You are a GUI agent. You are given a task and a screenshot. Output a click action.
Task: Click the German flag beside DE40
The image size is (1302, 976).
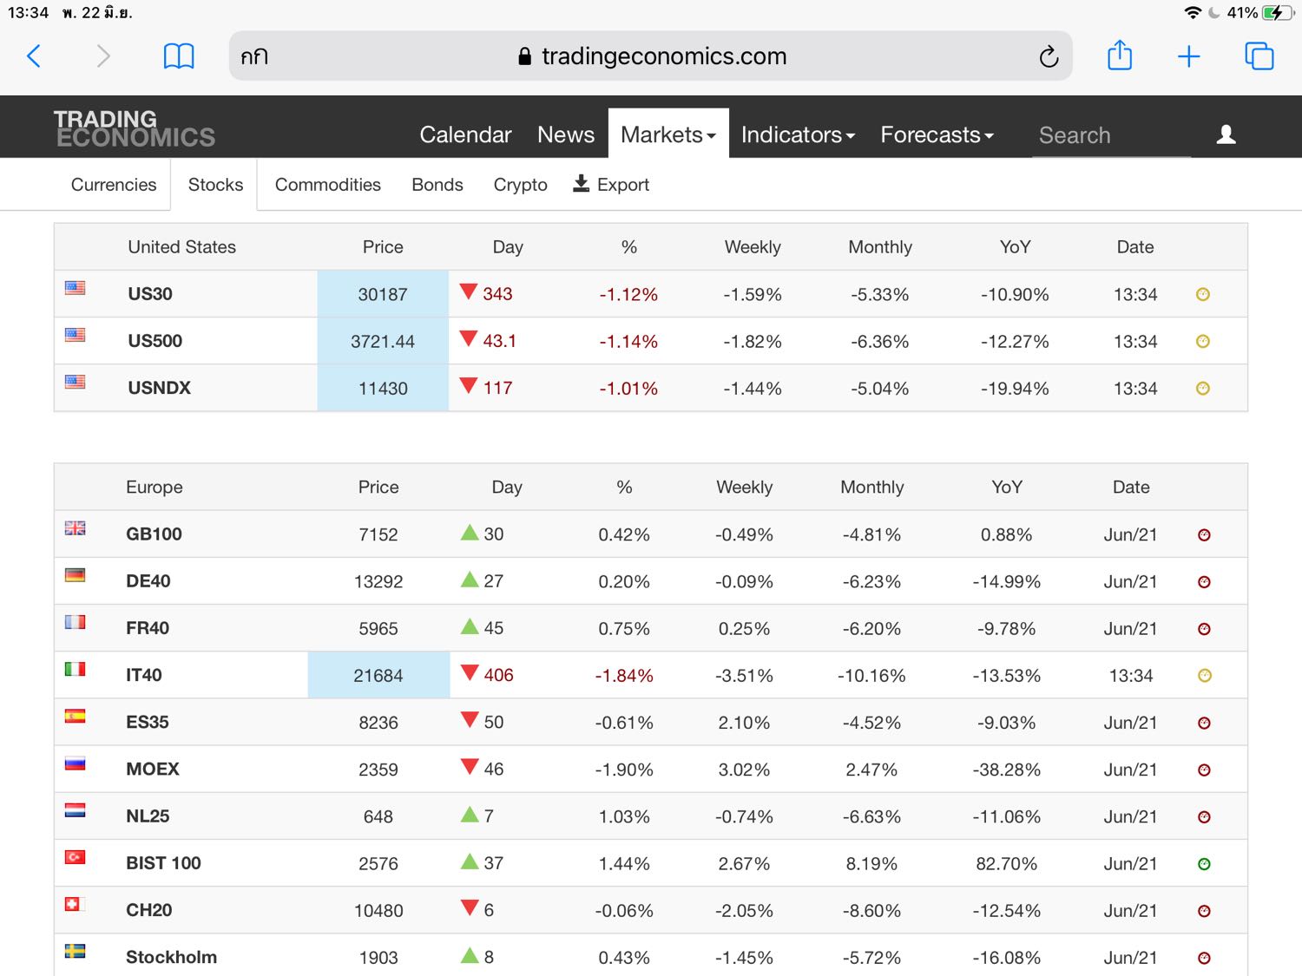coord(76,574)
